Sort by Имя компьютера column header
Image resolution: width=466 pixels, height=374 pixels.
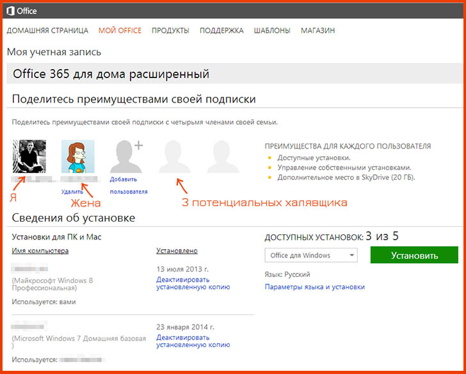point(40,251)
